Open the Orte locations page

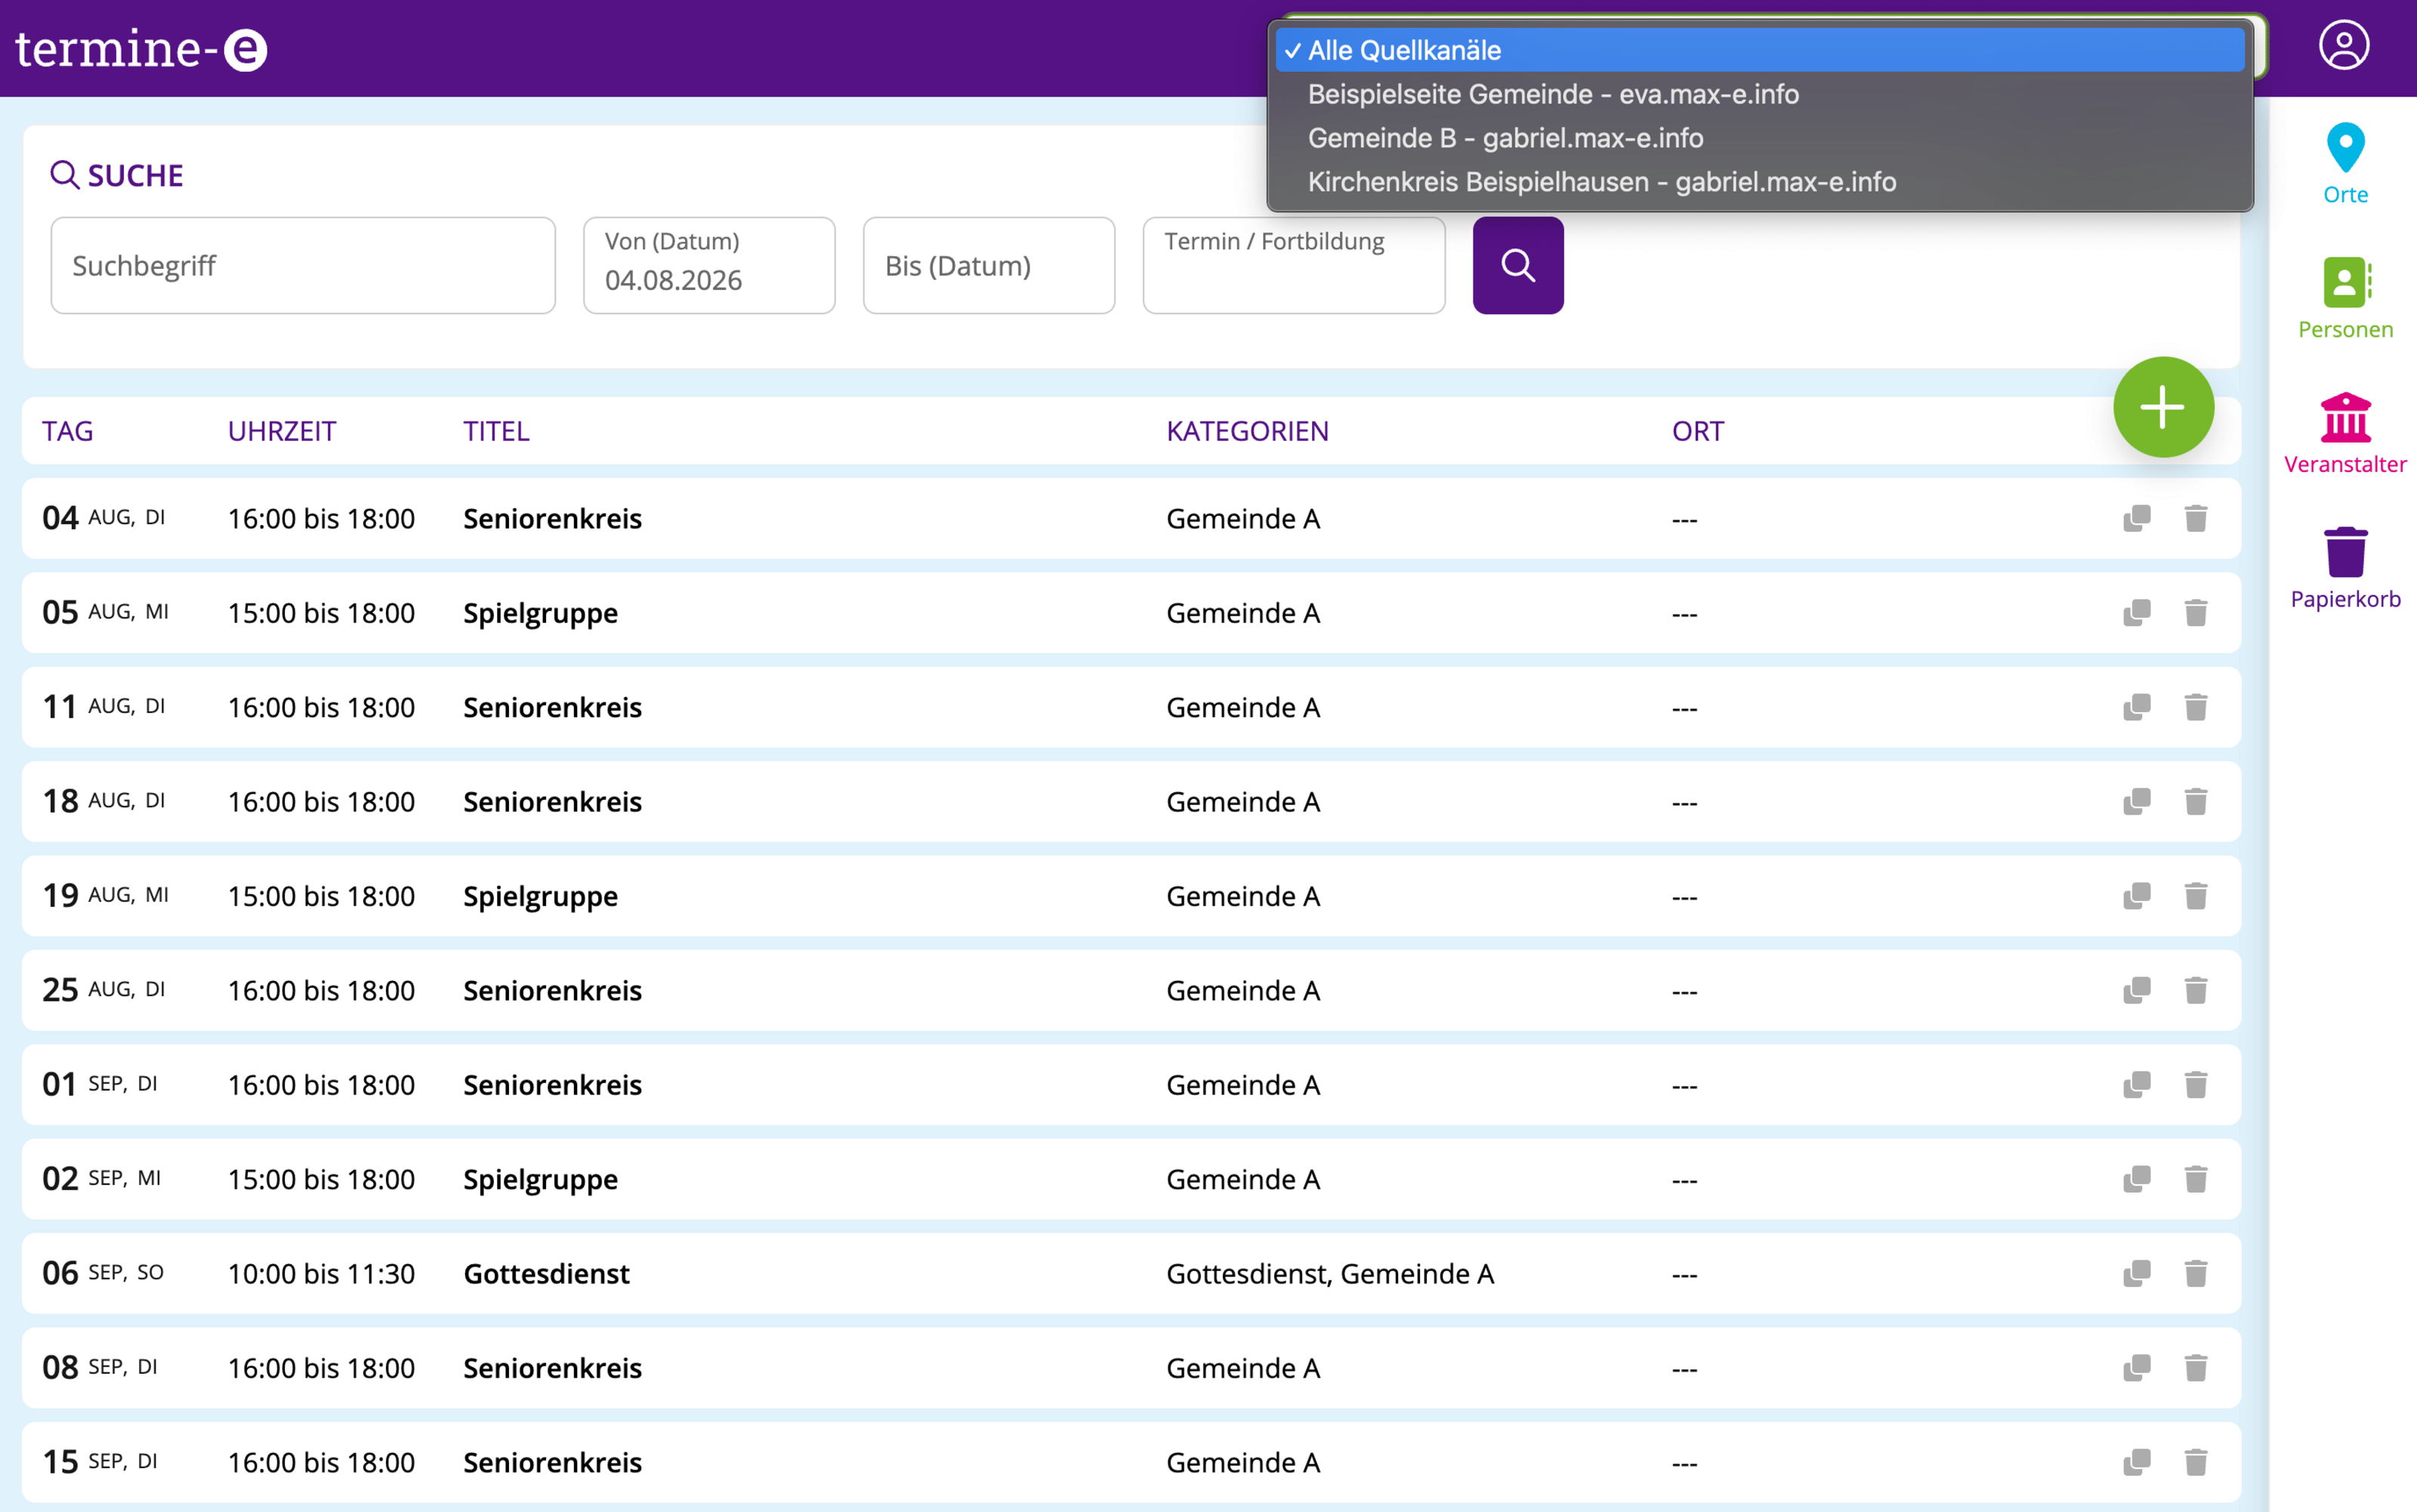point(2345,165)
